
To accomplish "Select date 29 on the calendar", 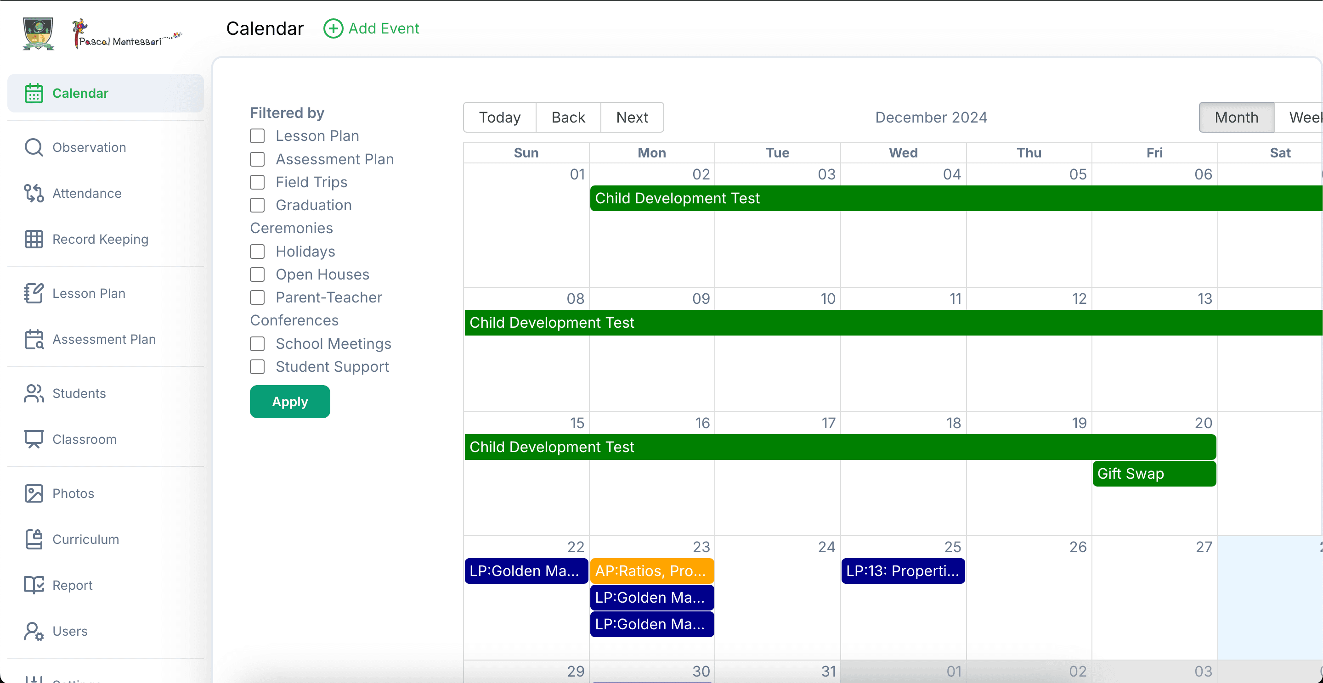I will pyautogui.click(x=576, y=672).
